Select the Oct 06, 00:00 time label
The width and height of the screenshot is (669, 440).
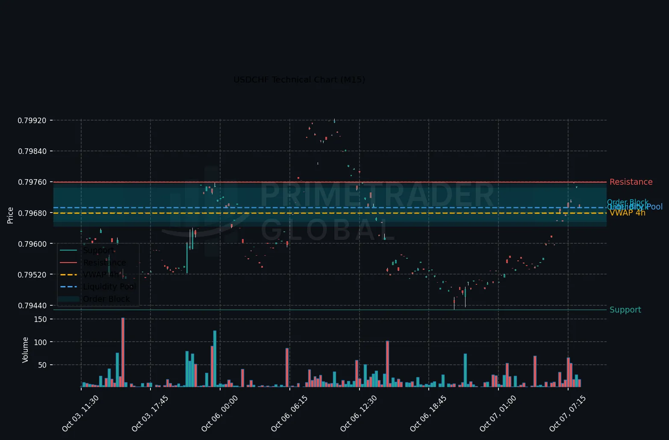(219, 413)
